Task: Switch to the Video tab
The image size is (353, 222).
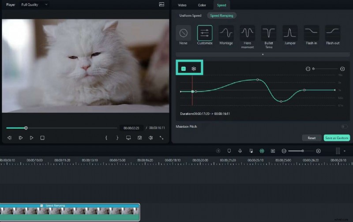Action: [182, 5]
